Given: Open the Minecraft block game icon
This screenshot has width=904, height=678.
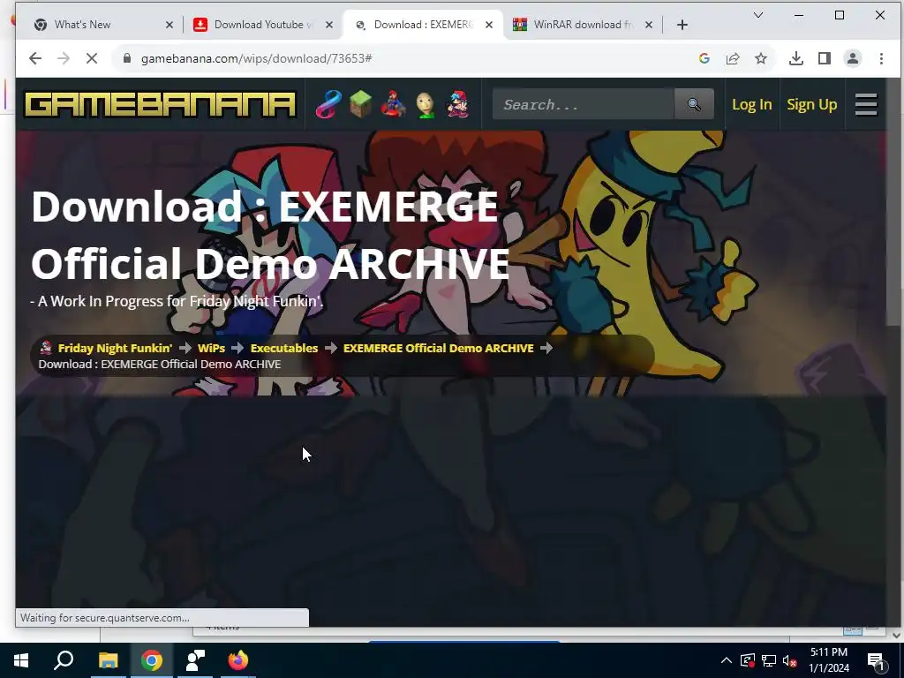Looking at the screenshot, I should click(x=360, y=104).
